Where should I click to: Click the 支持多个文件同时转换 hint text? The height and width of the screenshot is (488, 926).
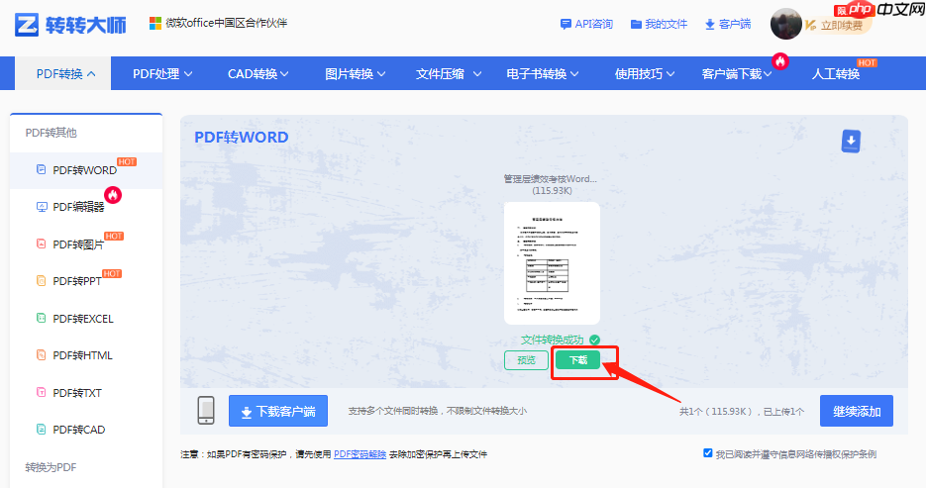click(437, 411)
